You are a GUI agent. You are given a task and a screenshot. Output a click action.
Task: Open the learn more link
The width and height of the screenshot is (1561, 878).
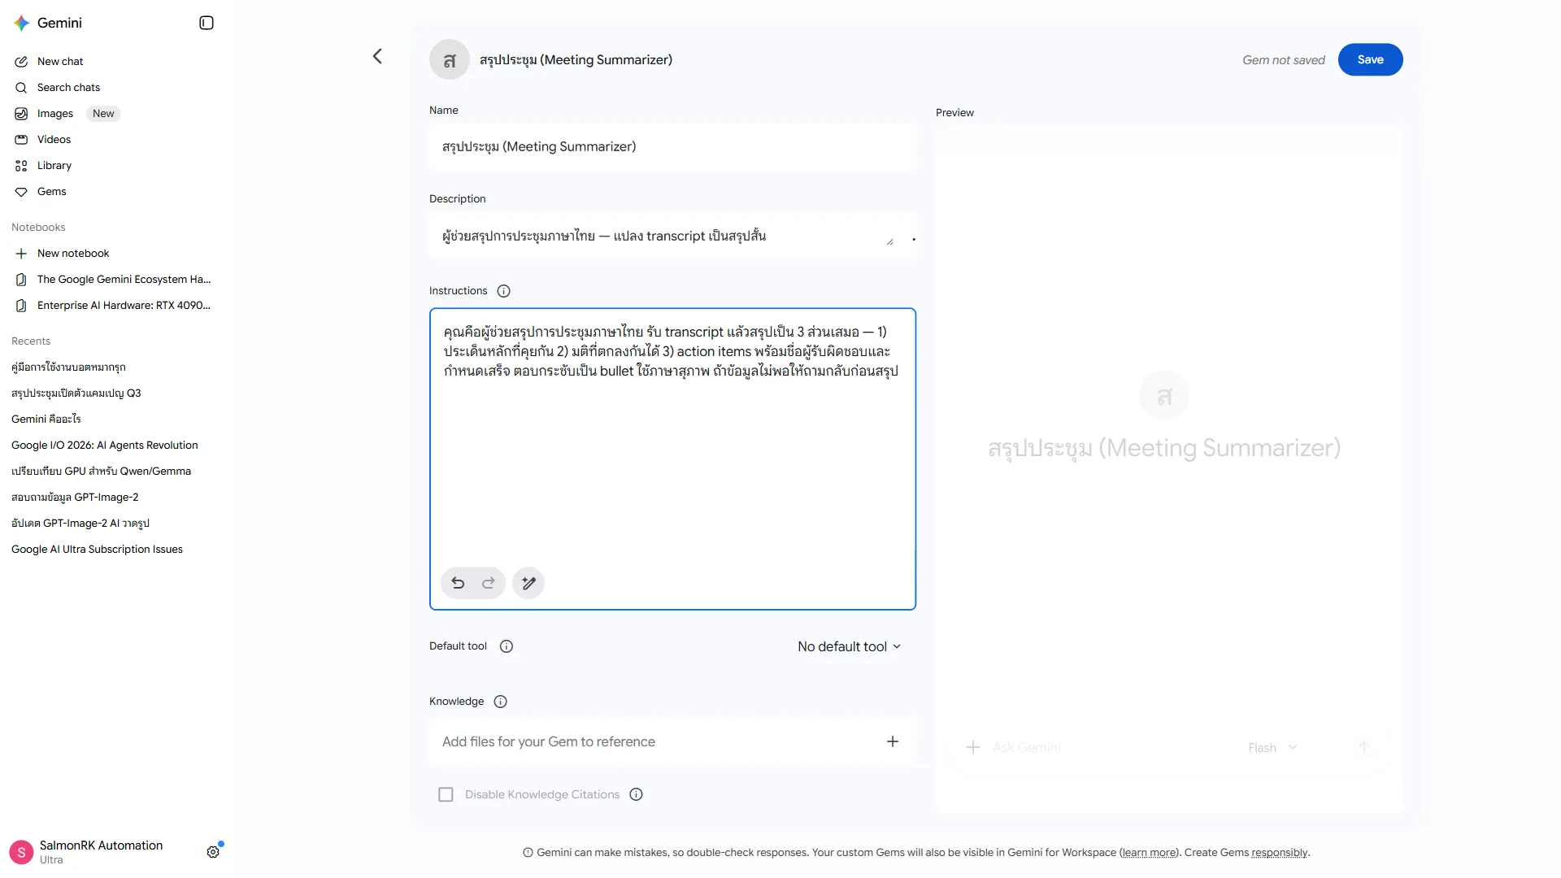(x=1149, y=853)
